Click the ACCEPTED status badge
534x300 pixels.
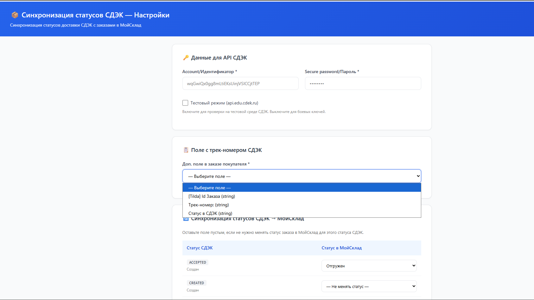point(198,262)
